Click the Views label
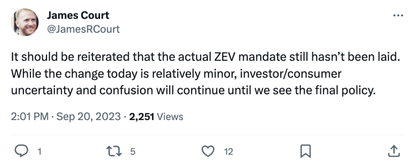The width and height of the screenshot is (416, 167). click(170, 117)
